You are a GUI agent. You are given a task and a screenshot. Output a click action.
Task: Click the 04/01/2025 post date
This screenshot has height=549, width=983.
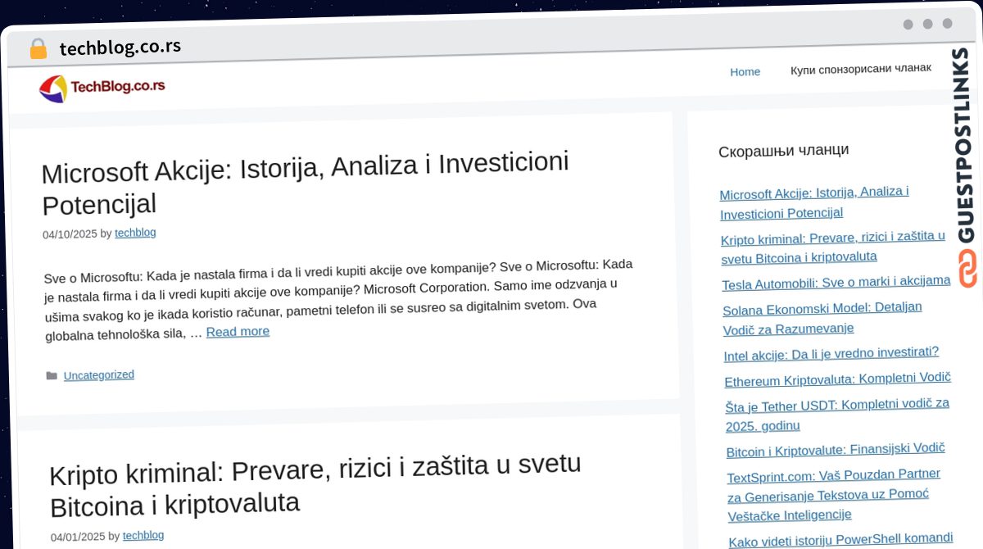pos(78,538)
